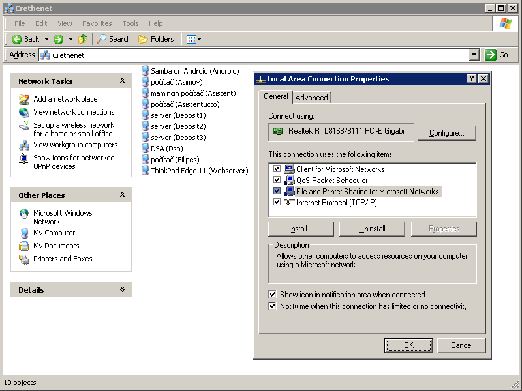
Task: Click the green Forward arrow icon
Action: [58, 39]
